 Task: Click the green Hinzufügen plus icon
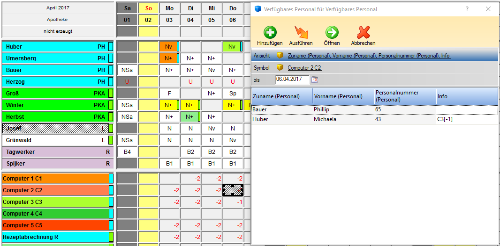pyautogui.click(x=270, y=32)
